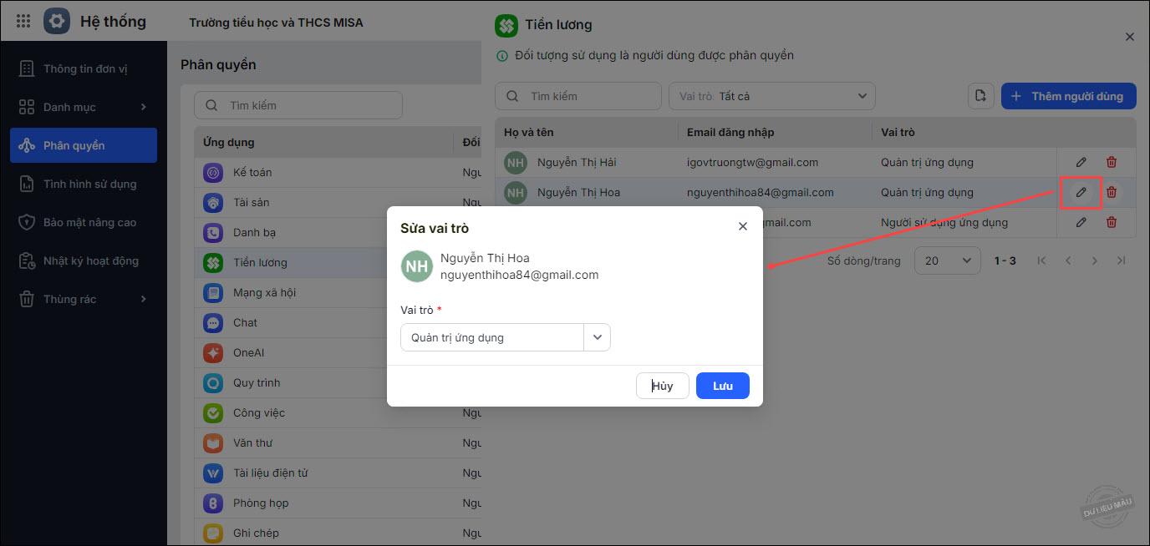Image resolution: width=1150 pixels, height=546 pixels.
Task: Select the Tài liệu điện tử icon
Action: (213, 473)
